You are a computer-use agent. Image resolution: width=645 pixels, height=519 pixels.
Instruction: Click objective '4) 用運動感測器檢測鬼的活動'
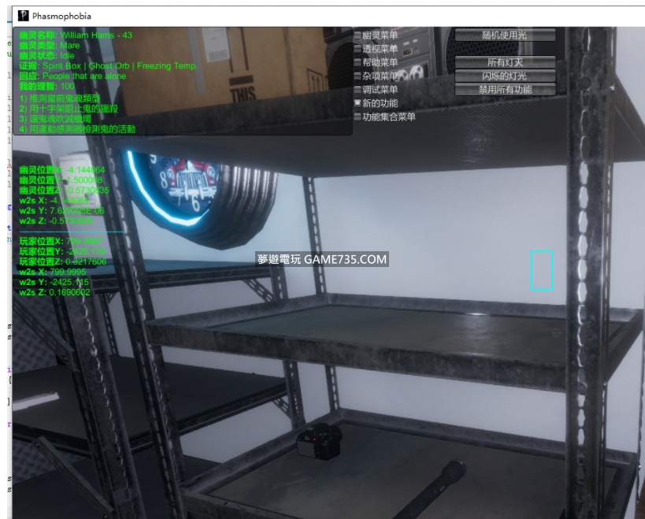point(77,129)
